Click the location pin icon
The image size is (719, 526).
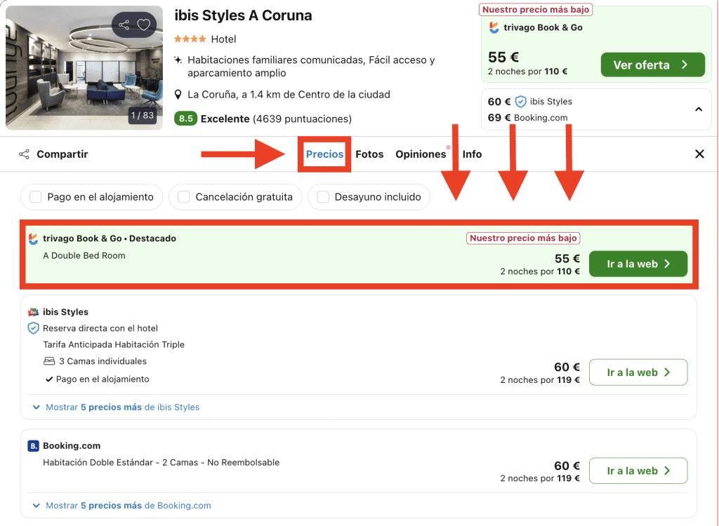click(x=178, y=95)
